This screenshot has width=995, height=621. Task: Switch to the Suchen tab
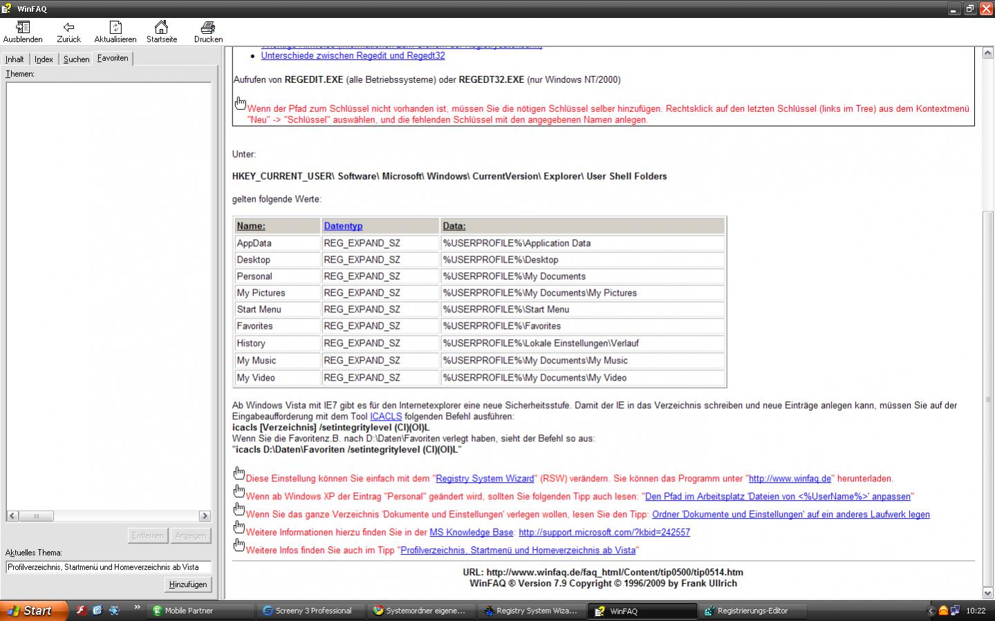coord(76,59)
